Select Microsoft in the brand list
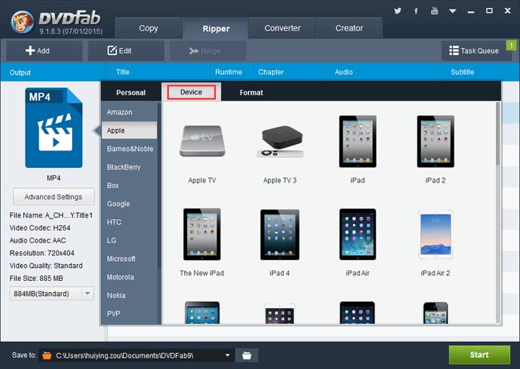This screenshot has width=520, height=369. point(129,259)
